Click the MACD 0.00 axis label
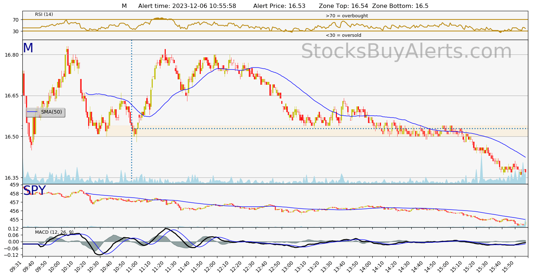The image size is (533, 277). coord(13,242)
